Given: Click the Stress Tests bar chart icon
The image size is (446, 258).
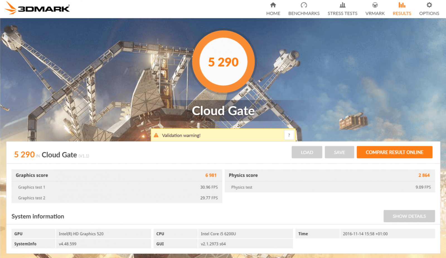Looking at the screenshot, I should (343, 5).
